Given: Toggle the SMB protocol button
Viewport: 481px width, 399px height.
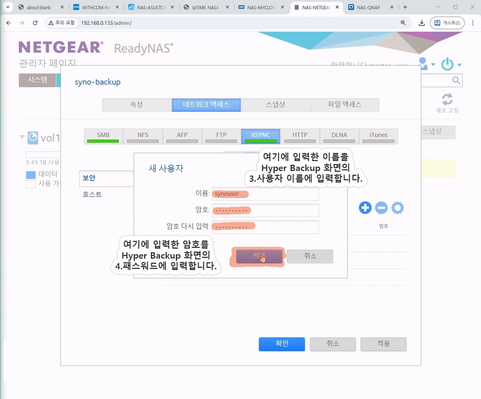Looking at the screenshot, I should click(x=103, y=136).
